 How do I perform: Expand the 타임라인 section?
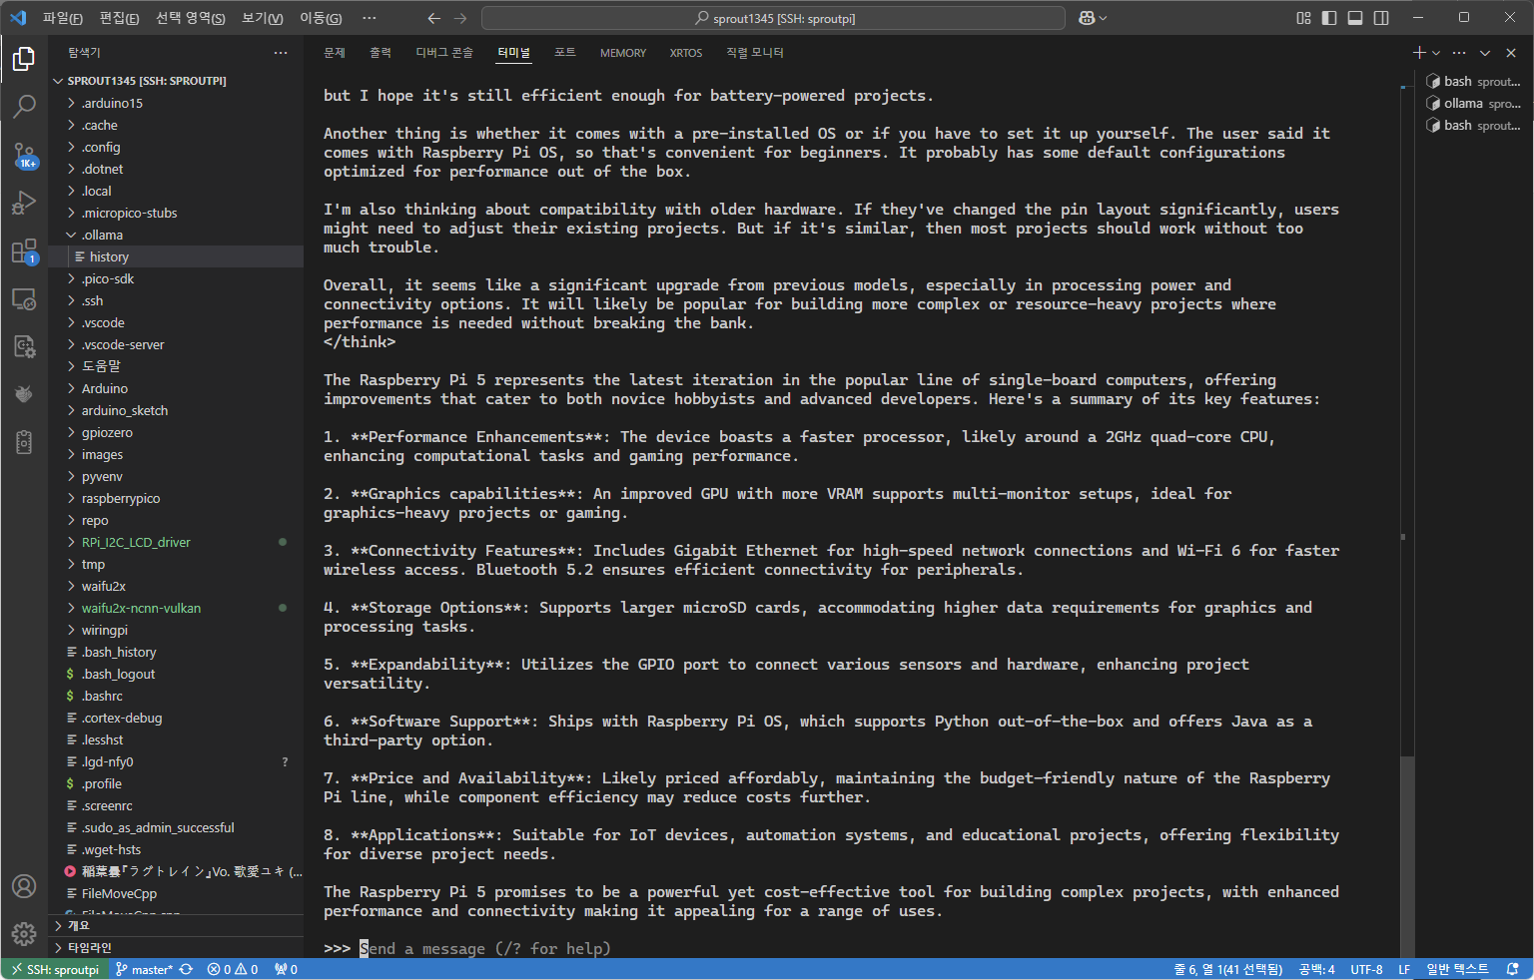(x=176, y=947)
